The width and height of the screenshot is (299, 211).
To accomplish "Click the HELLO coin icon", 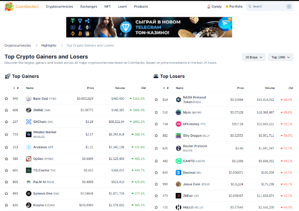I will (178, 207).
